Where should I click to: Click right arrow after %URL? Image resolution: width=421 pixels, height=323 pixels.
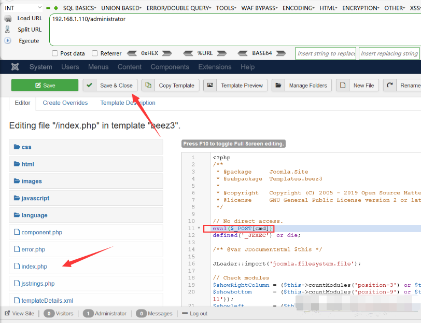tap(221, 53)
